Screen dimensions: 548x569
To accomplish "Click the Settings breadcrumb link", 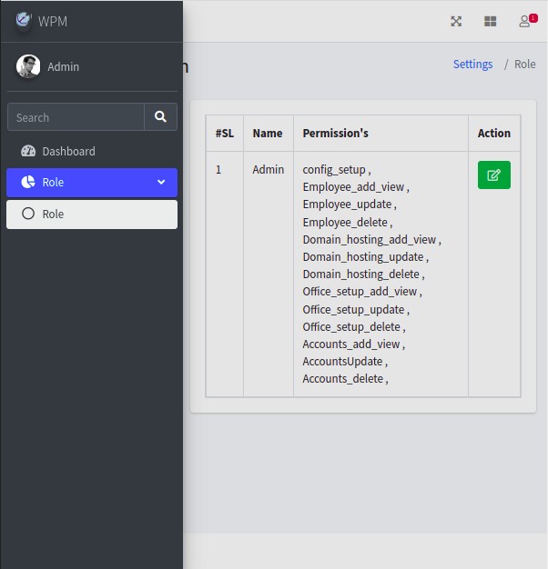I will 472,65.
